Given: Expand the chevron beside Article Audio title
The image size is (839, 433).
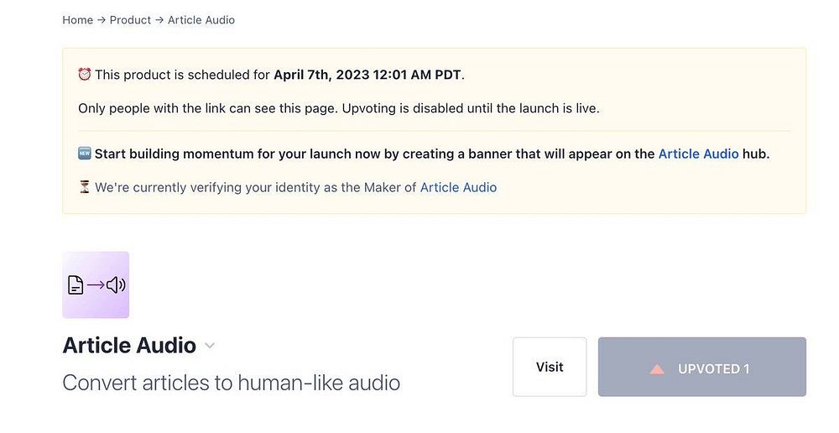Looking at the screenshot, I should [210, 346].
